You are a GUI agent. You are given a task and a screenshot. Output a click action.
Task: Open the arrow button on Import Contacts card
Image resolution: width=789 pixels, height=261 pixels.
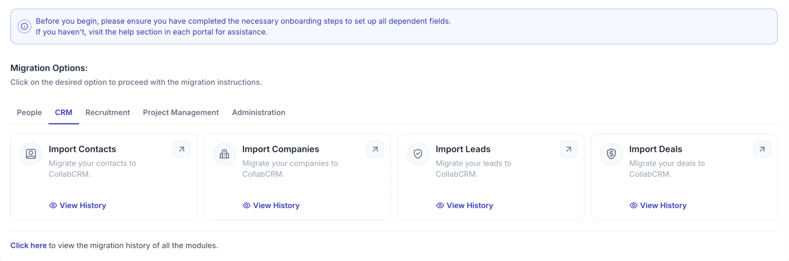point(182,149)
